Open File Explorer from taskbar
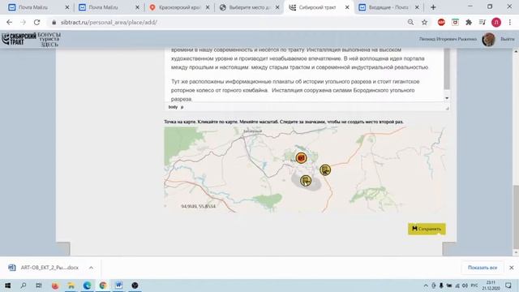 click(x=71, y=286)
